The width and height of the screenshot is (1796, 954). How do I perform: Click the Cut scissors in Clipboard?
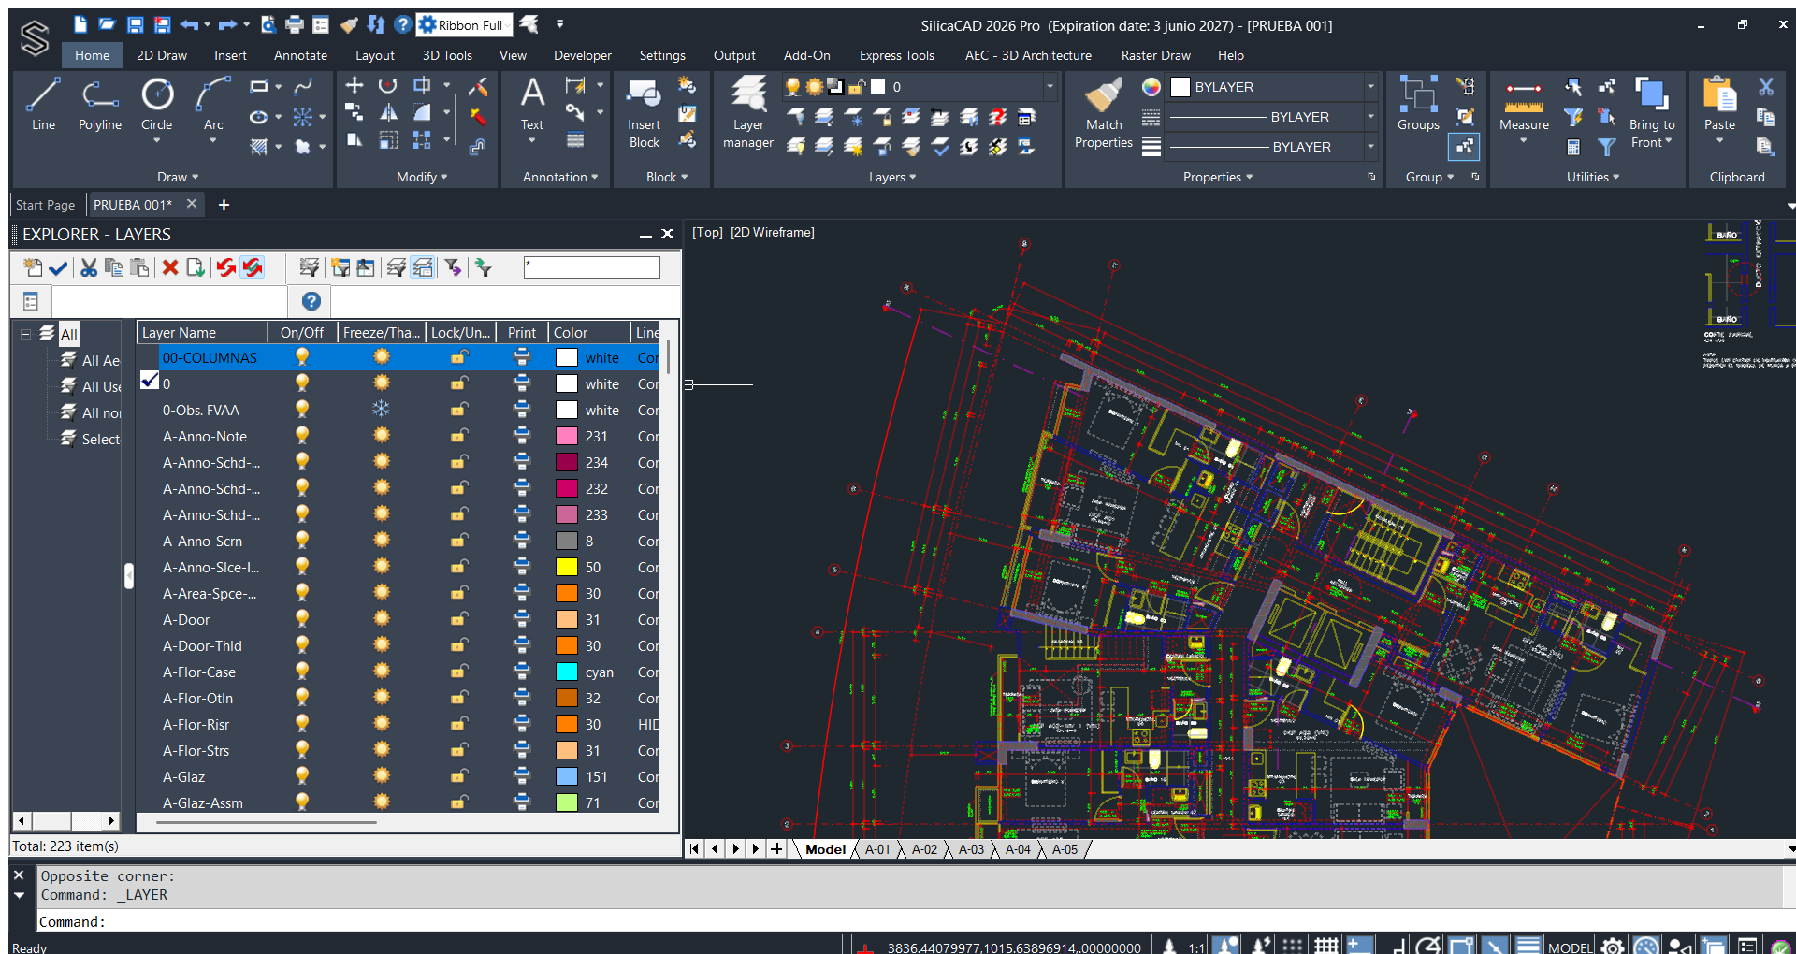(1766, 87)
